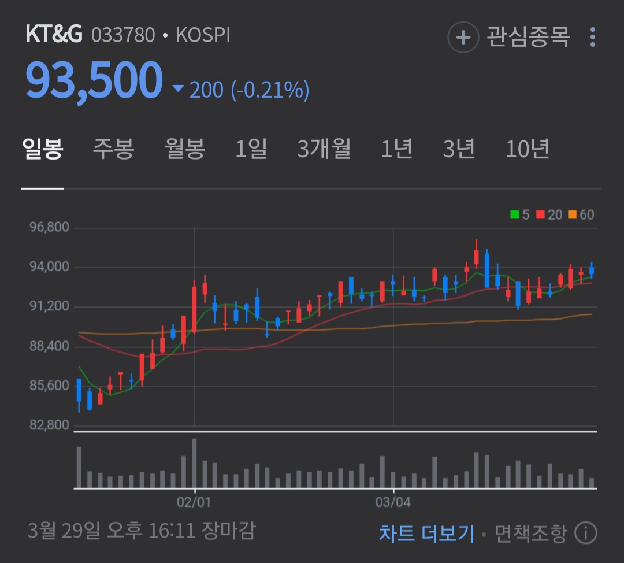Switch to the 일봉 daily candle tab
The image size is (624, 563).
click(43, 149)
